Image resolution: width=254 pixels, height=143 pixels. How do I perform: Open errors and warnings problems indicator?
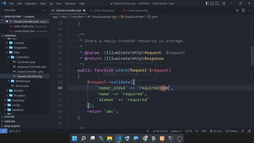(x=15, y=131)
